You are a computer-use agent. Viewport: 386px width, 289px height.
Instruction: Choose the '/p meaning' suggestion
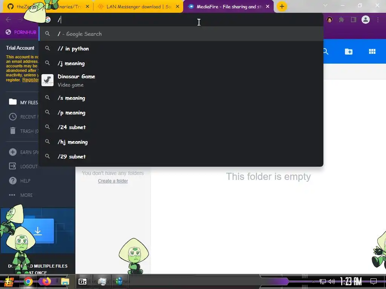click(181, 113)
